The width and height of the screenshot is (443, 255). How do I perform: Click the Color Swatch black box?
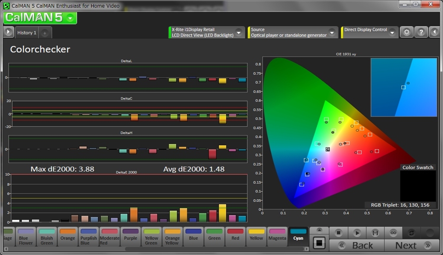418,186
